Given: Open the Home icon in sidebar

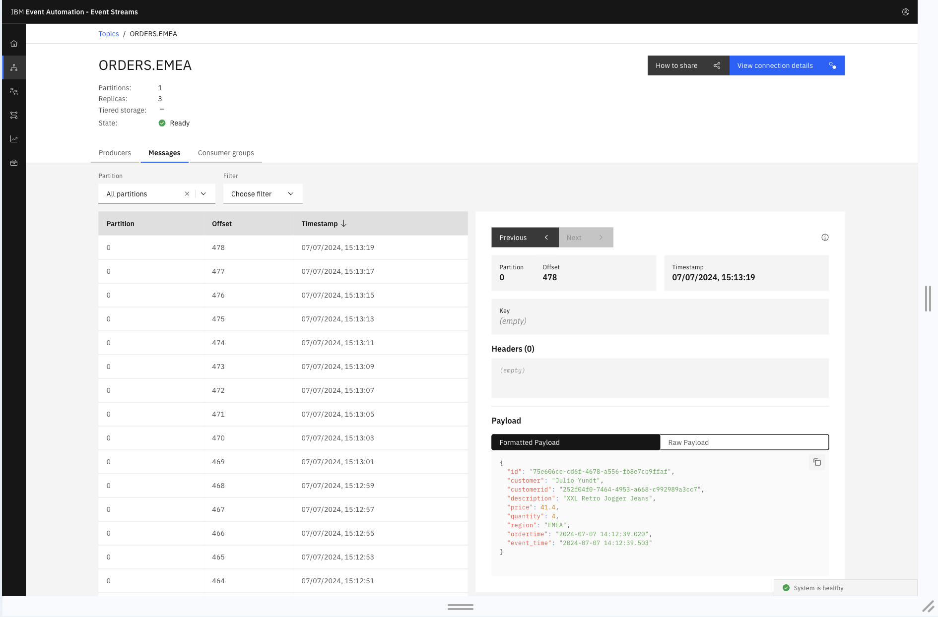Looking at the screenshot, I should pyautogui.click(x=14, y=44).
